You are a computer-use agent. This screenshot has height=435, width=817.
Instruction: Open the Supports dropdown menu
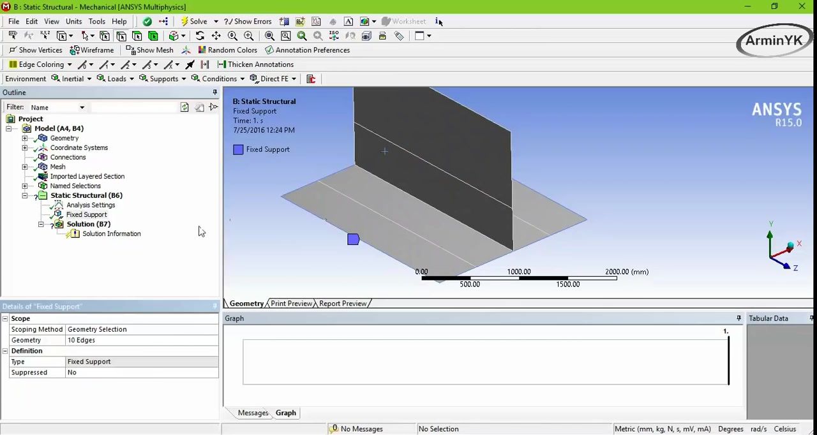[183, 78]
